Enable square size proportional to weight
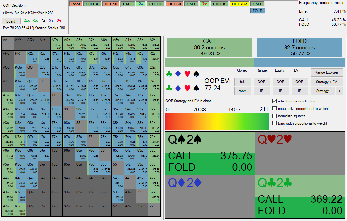 point(275,109)
